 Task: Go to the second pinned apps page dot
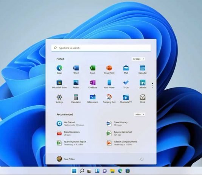point(153,86)
